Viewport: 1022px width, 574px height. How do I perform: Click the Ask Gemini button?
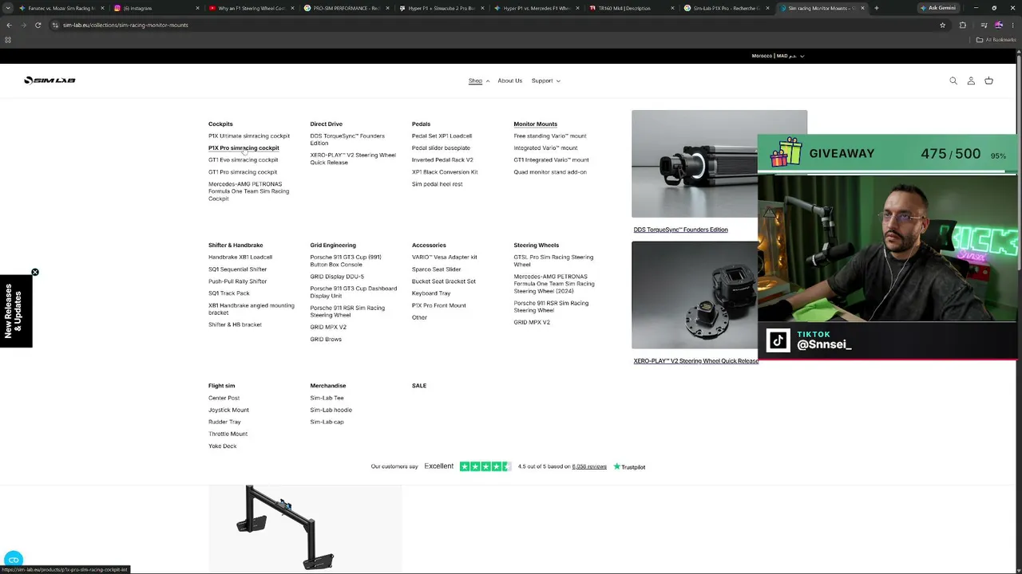938,8
